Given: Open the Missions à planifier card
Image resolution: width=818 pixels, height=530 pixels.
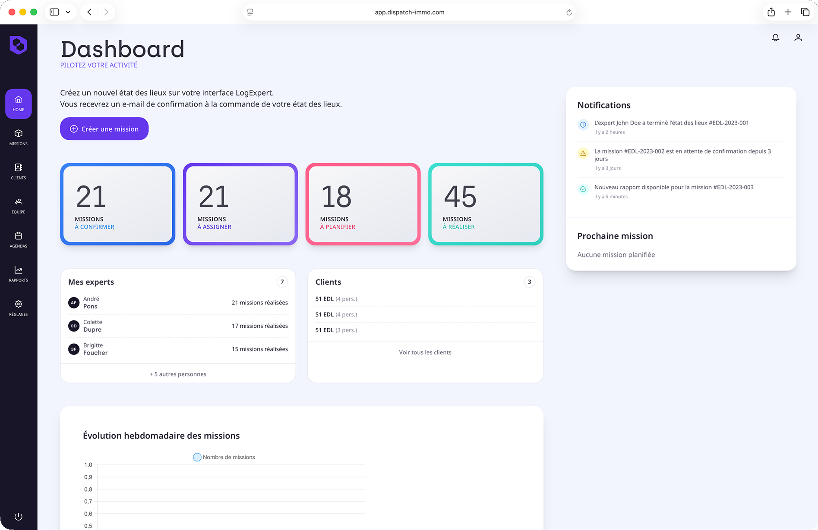Looking at the screenshot, I should (x=363, y=204).
